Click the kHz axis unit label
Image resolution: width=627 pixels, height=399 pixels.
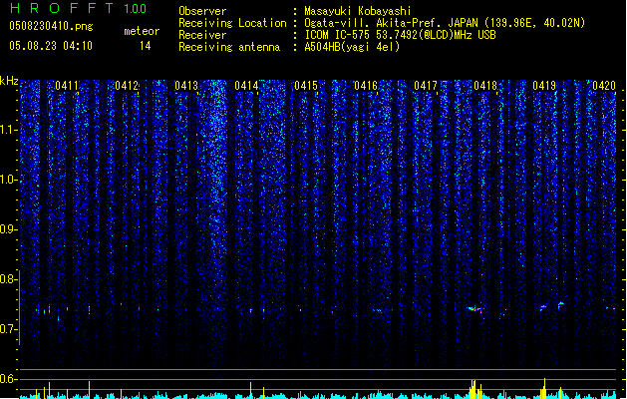coord(9,81)
